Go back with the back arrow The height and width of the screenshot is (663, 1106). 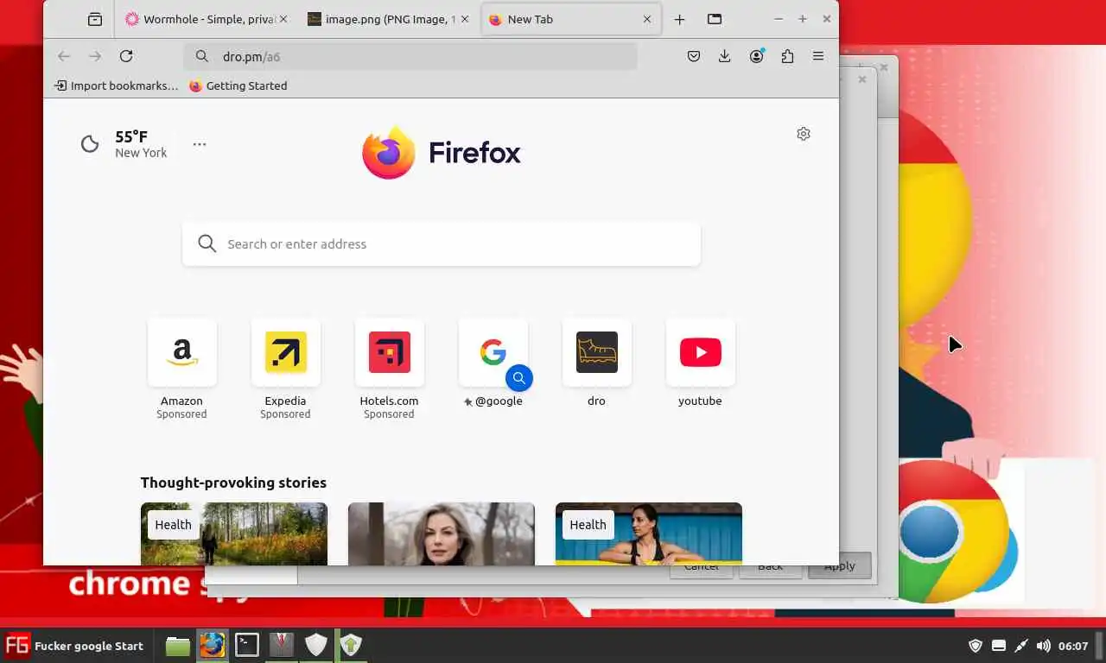(x=64, y=56)
